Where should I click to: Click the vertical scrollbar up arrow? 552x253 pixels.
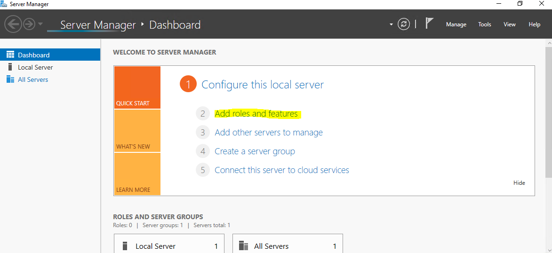click(x=549, y=42)
